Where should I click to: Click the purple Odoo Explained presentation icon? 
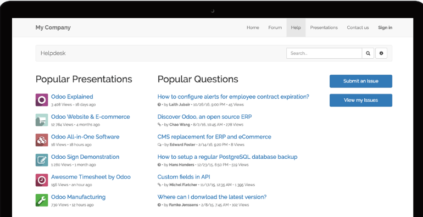coord(42,100)
